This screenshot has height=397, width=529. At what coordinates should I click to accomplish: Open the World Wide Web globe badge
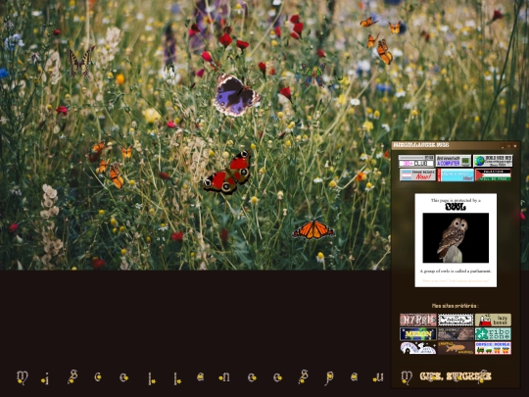pyautogui.click(x=493, y=161)
